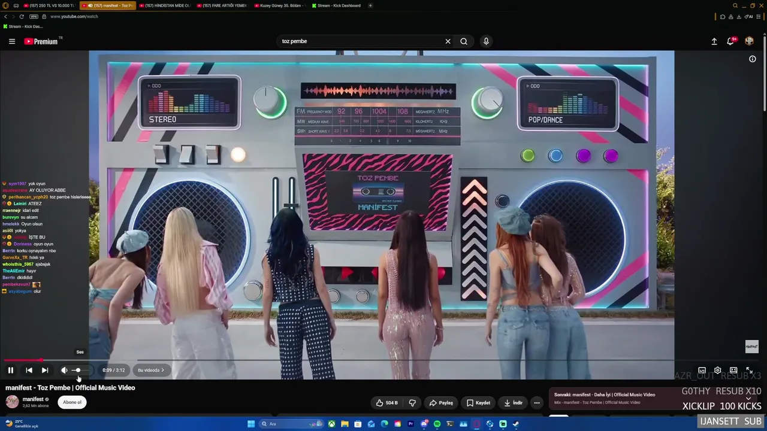The image size is (767, 431).
Task: Mute the video with the speaker icon
Action: 64,370
